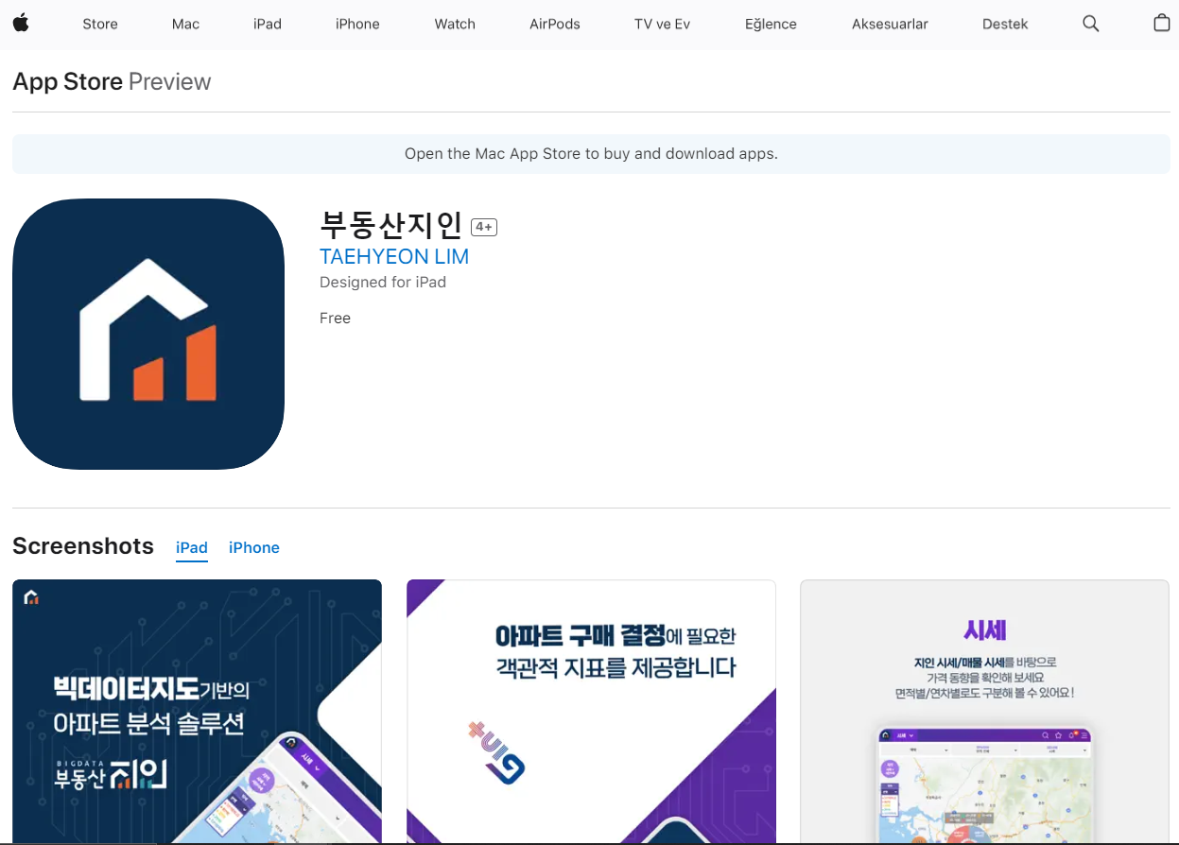Click the first iPad screenshot thumbnail
Image resolution: width=1179 pixels, height=845 pixels.
(197, 712)
